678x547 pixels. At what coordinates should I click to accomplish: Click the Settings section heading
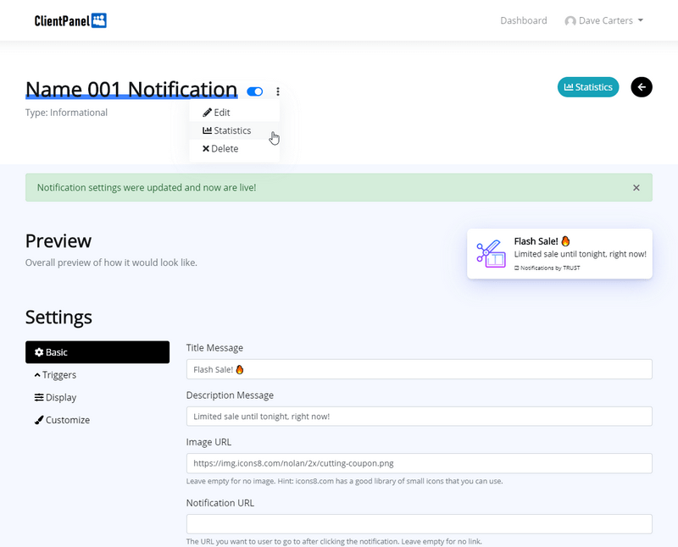(x=58, y=317)
